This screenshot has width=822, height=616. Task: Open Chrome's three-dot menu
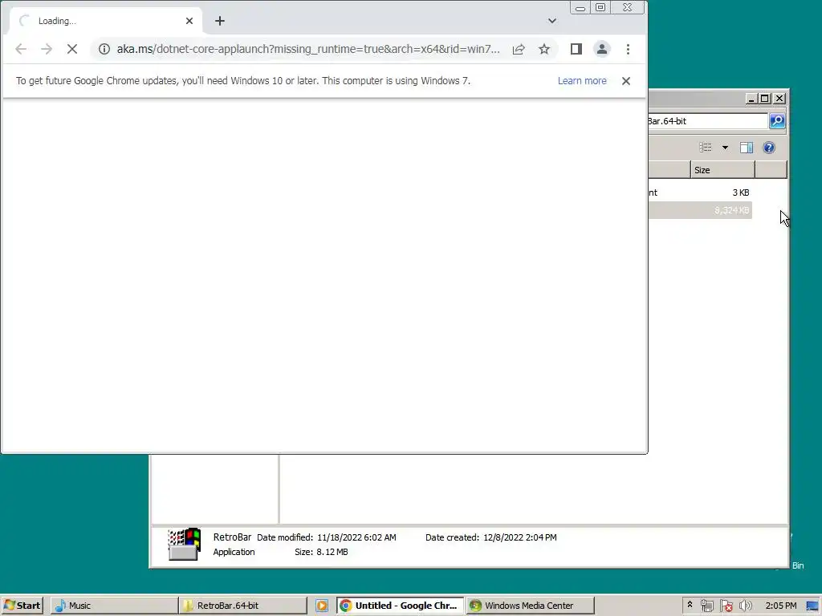click(x=628, y=49)
